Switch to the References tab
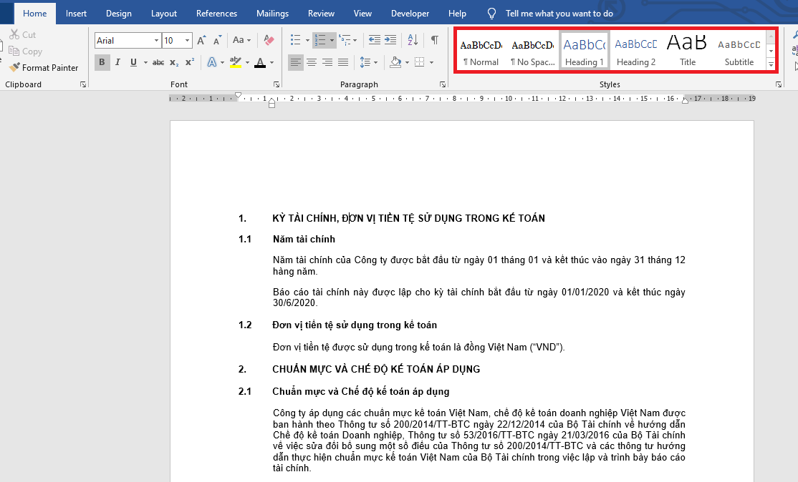Image resolution: width=798 pixels, height=482 pixels. coord(217,14)
